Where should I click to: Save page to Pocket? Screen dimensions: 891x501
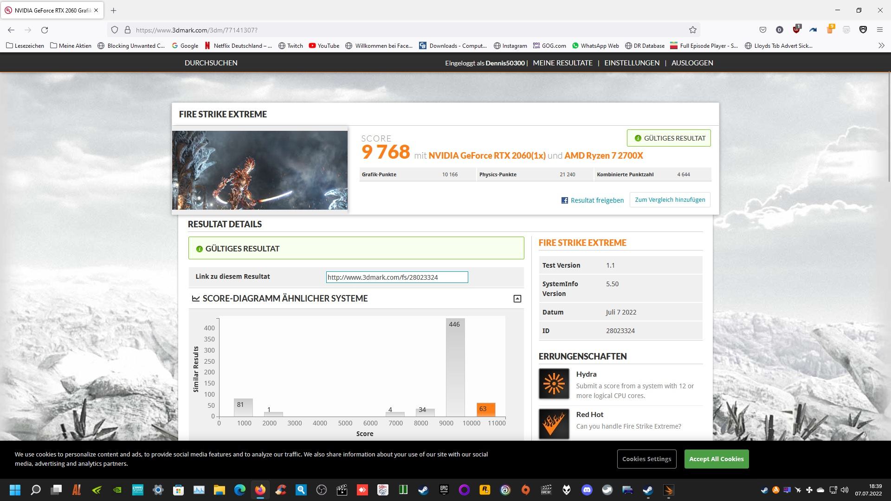point(762,30)
